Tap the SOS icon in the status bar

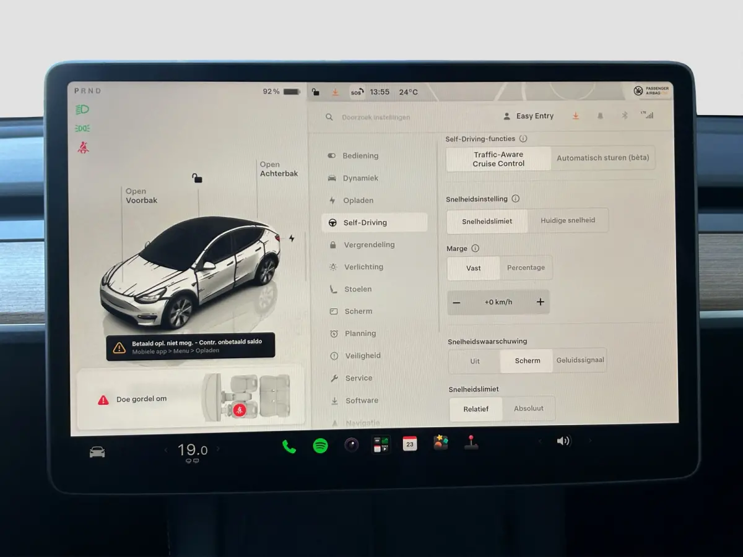357,92
